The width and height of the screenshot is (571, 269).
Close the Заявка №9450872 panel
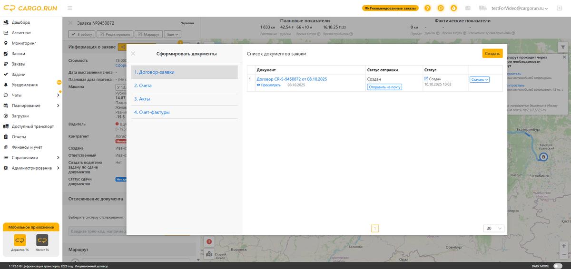(x=70, y=23)
